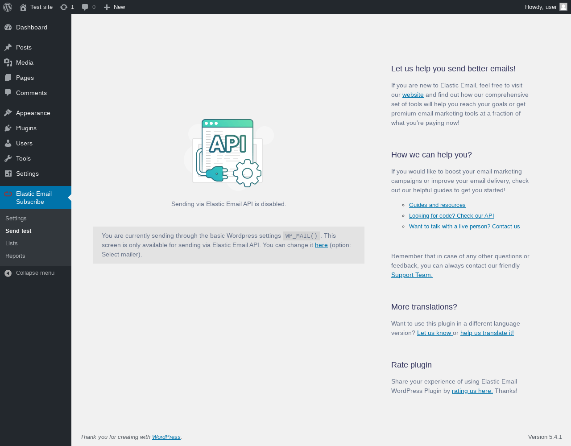The height and width of the screenshot is (446, 571).
Task: Click the Elastic Email logo icon
Action: (x=8, y=194)
